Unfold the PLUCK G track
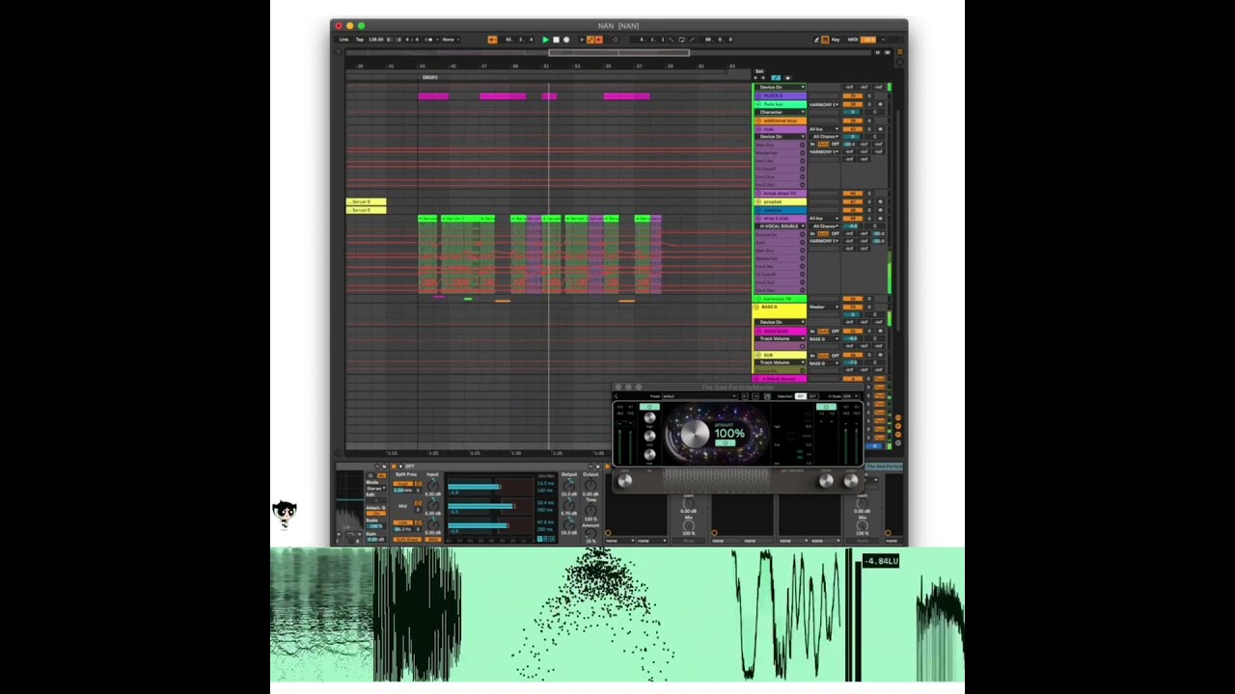Screen dimensions: 1235x694 pos(758,95)
